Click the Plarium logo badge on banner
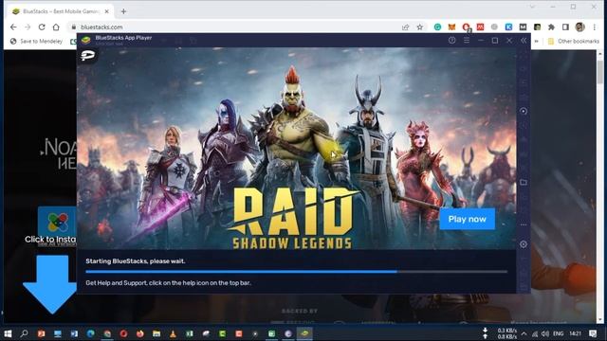 pos(88,56)
